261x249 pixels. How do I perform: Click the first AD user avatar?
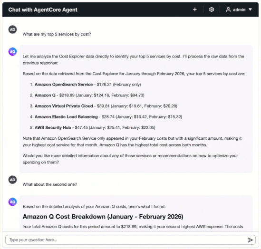(x=13, y=29)
